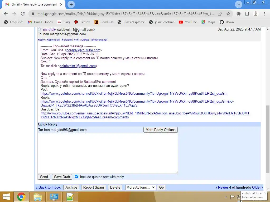Click Reply link in message header
Image resolution: width=270 pixels, height=202 pixels.
[x=41, y=40]
